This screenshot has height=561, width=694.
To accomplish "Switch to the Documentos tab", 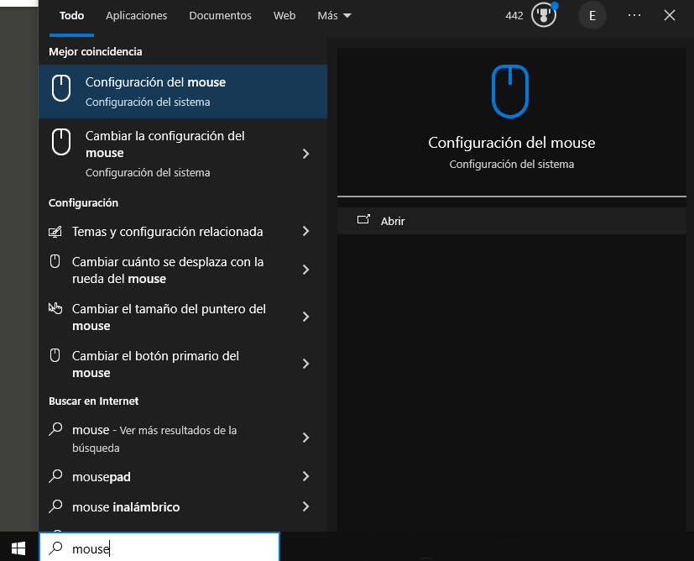I will pos(220,16).
